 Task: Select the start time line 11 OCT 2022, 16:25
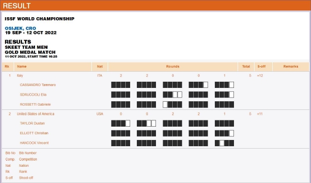pyautogui.click(x=31, y=57)
